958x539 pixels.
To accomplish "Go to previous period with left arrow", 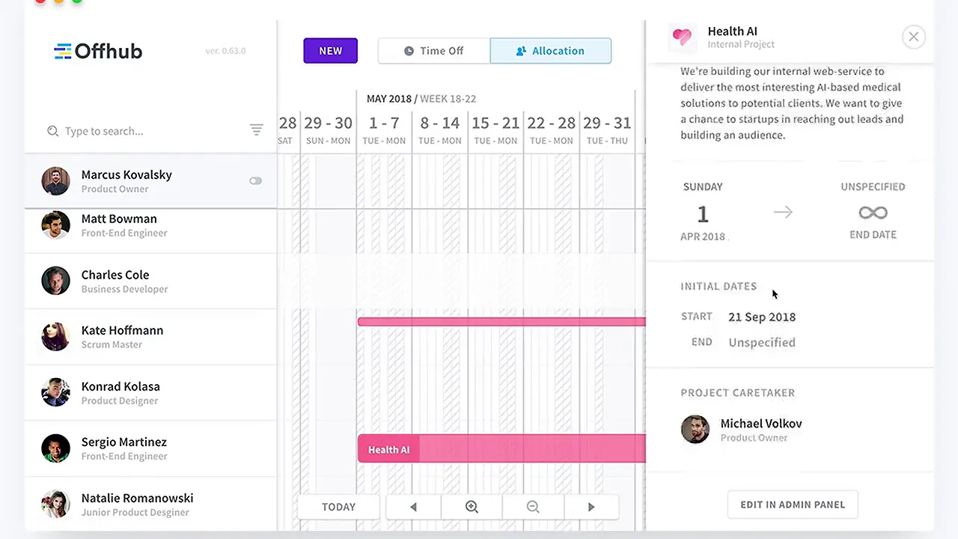I will click(413, 507).
